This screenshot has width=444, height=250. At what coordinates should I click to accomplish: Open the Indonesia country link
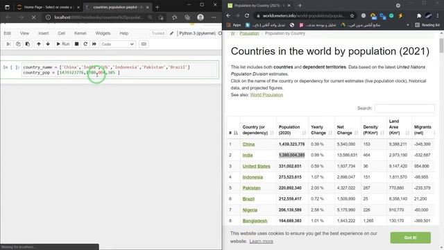tap(253, 177)
